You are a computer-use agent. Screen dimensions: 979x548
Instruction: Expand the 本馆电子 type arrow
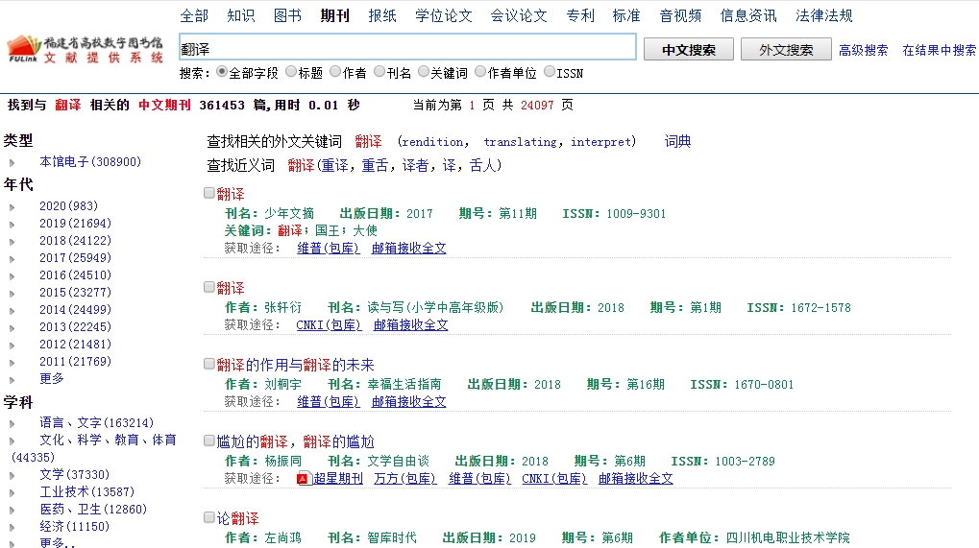tap(12, 162)
